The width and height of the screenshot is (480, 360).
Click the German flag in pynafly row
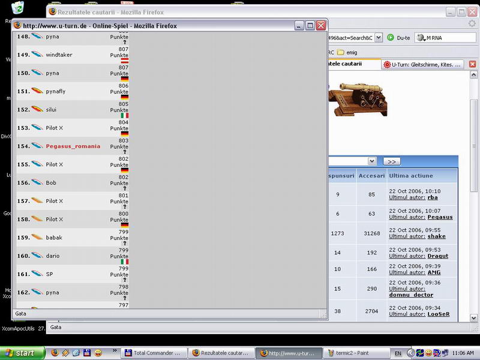click(125, 97)
